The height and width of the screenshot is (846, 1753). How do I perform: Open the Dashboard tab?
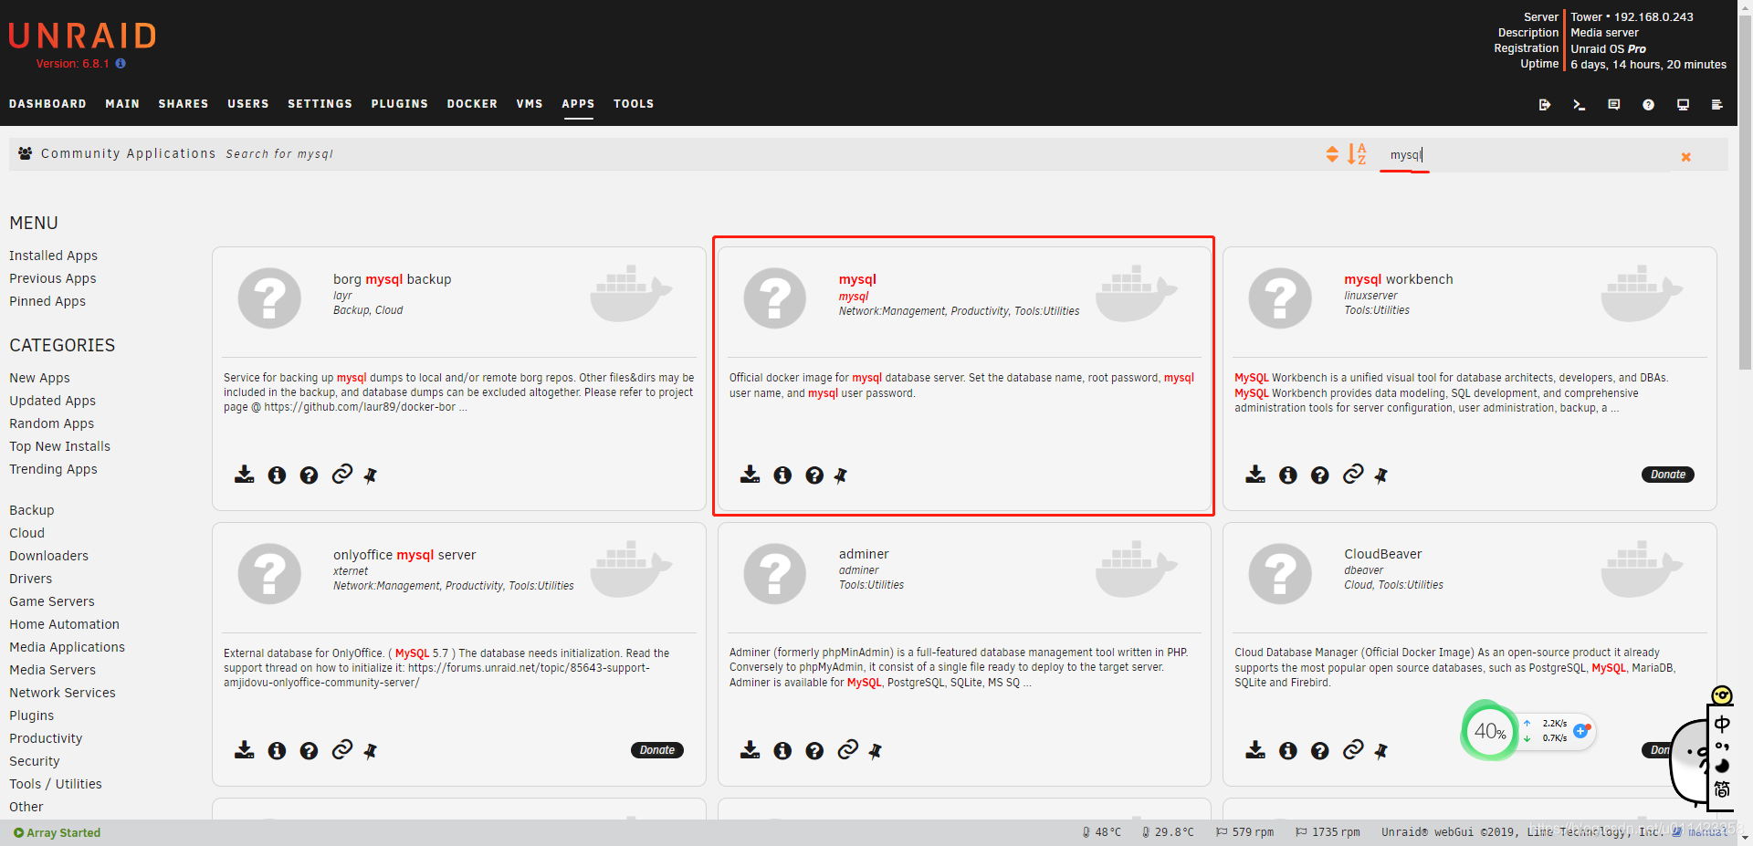coord(47,104)
